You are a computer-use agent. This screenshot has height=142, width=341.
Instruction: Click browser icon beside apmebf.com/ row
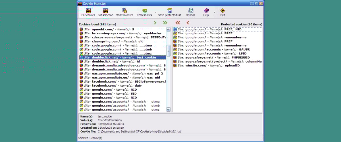pyautogui.click(x=81, y=29)
